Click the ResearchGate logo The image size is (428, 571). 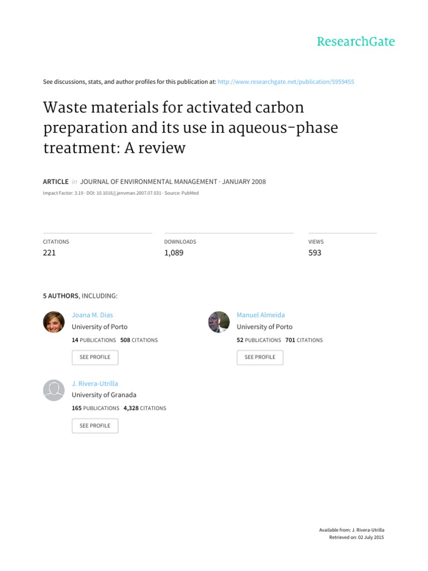[x=356, y=41]
